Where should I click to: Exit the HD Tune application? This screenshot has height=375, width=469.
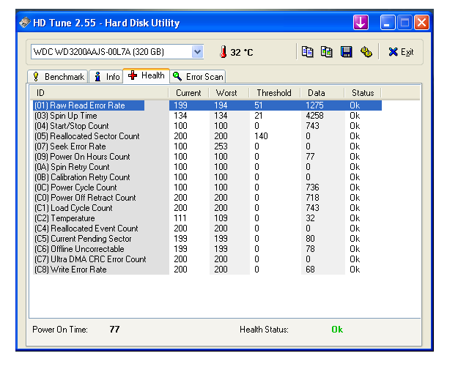401,52
